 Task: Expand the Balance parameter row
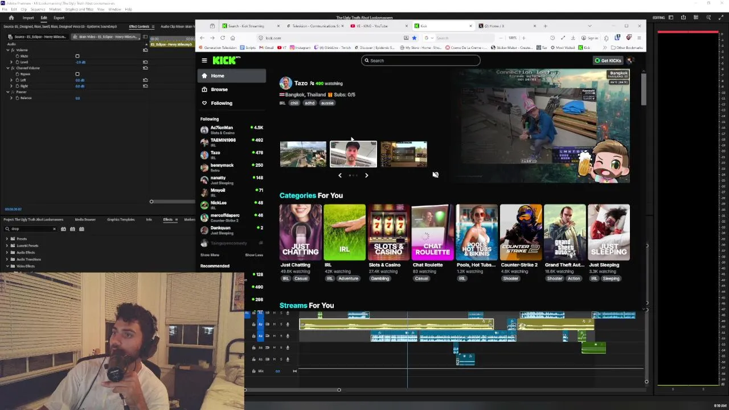[11, 98]
